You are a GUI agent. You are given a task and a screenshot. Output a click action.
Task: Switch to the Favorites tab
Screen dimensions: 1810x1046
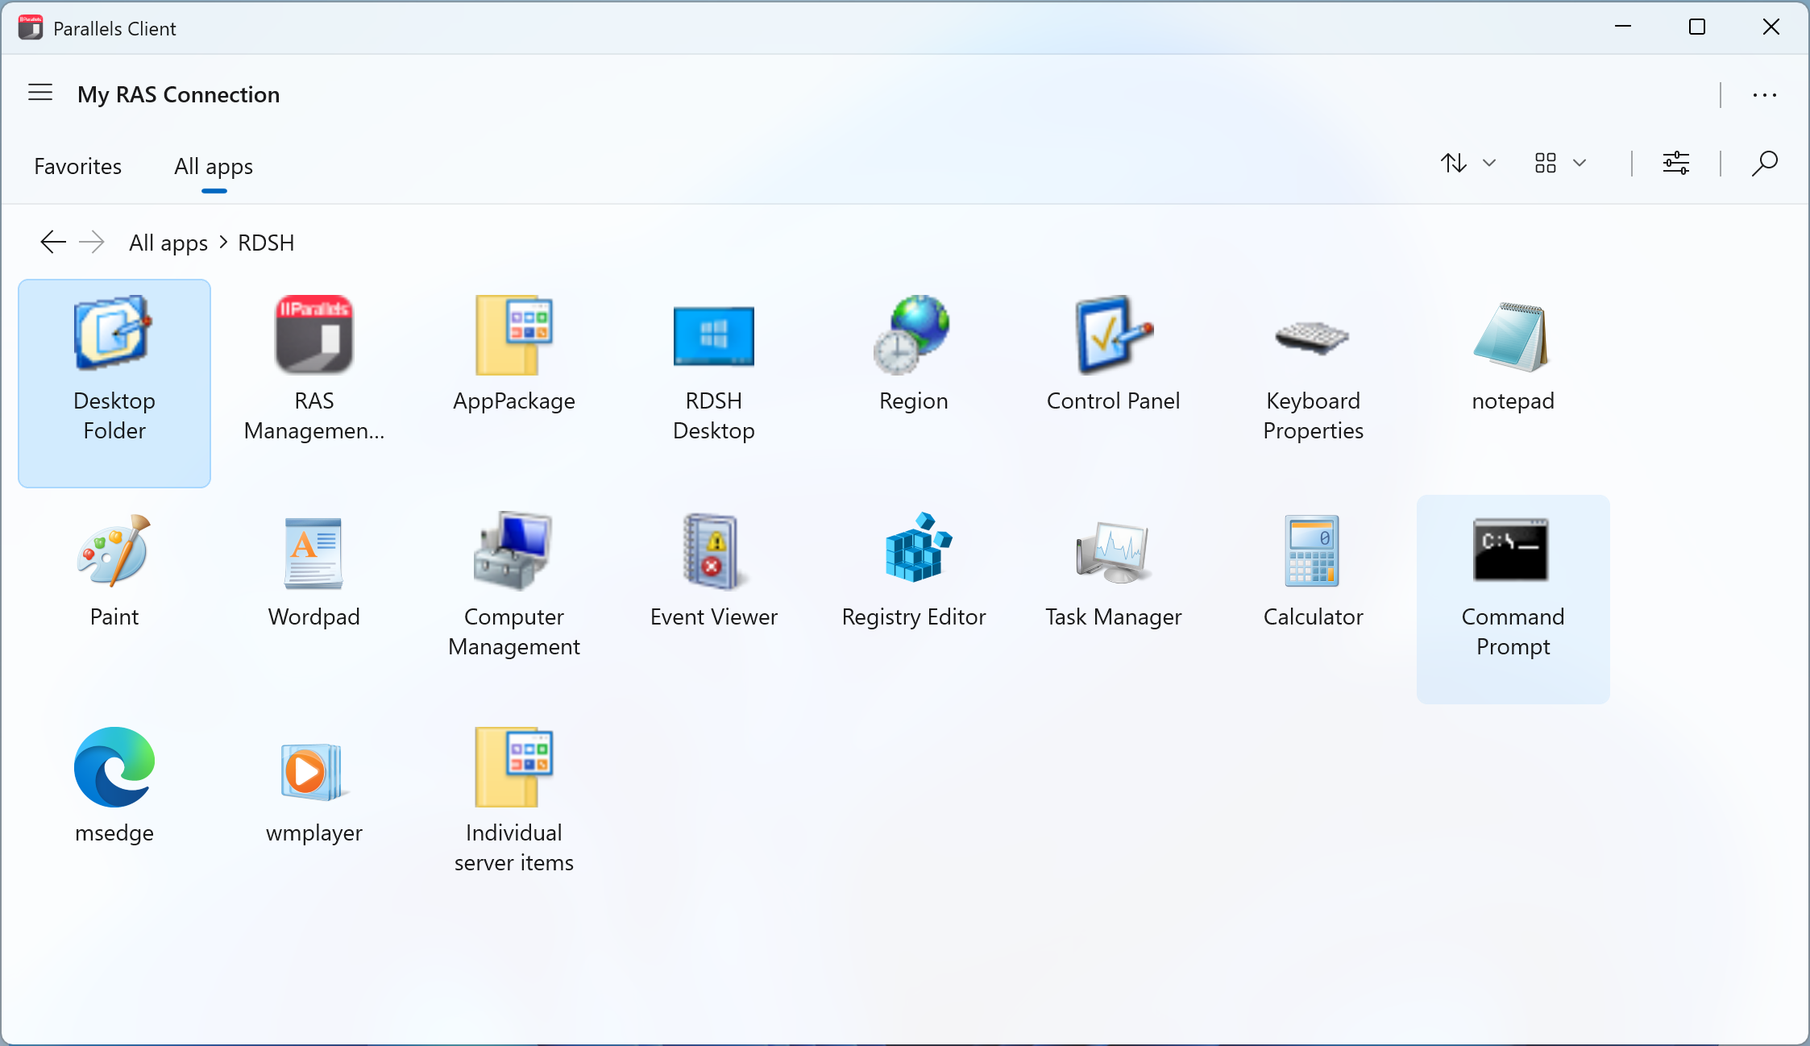click(77, 166)
